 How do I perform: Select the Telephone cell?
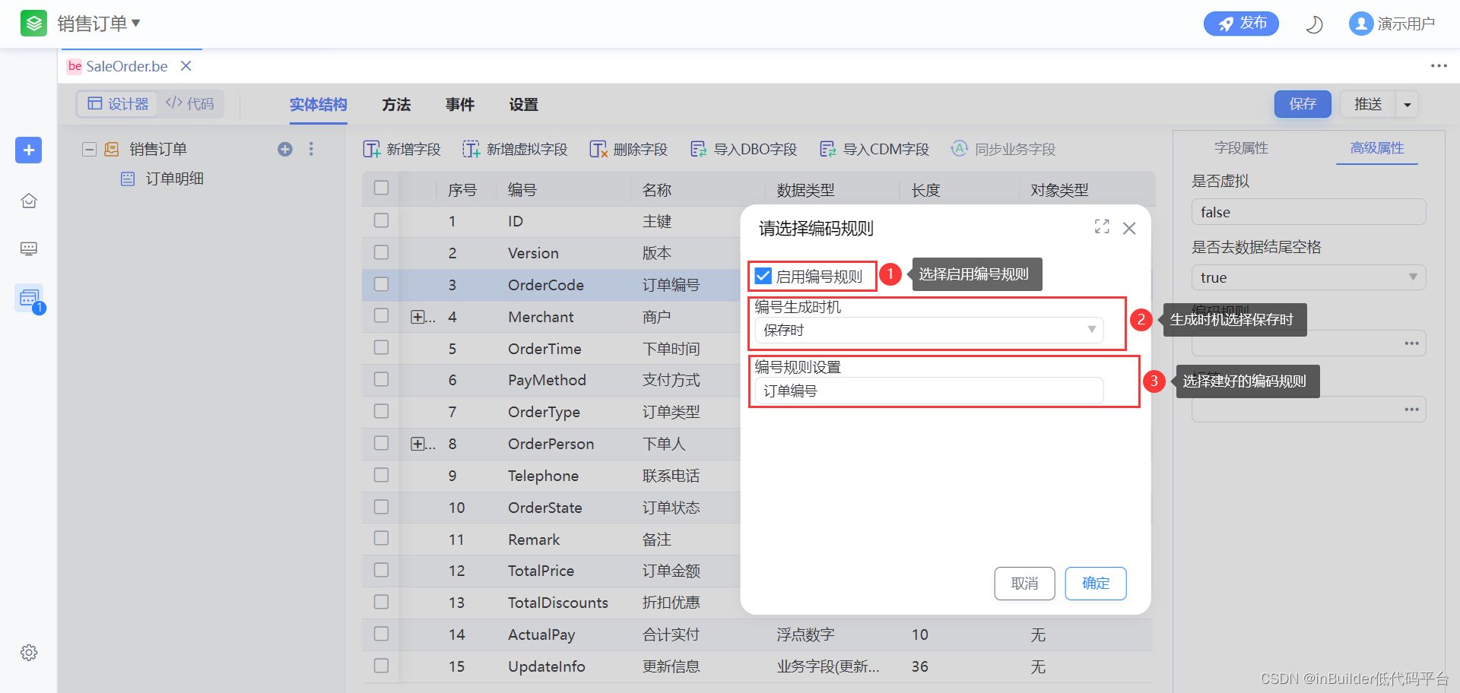543,476
